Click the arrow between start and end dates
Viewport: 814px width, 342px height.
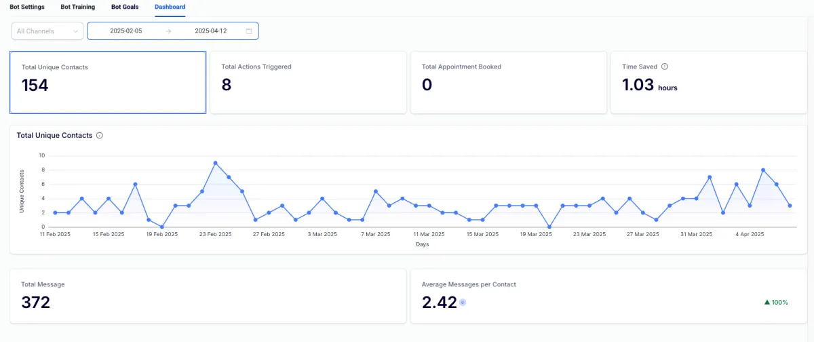click(x=168, y=31)
